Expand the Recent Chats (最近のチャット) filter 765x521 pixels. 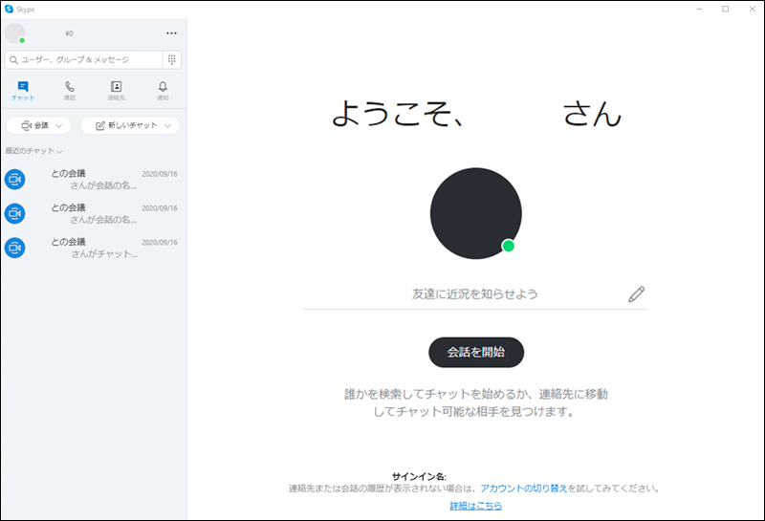[x=33, y=151]
